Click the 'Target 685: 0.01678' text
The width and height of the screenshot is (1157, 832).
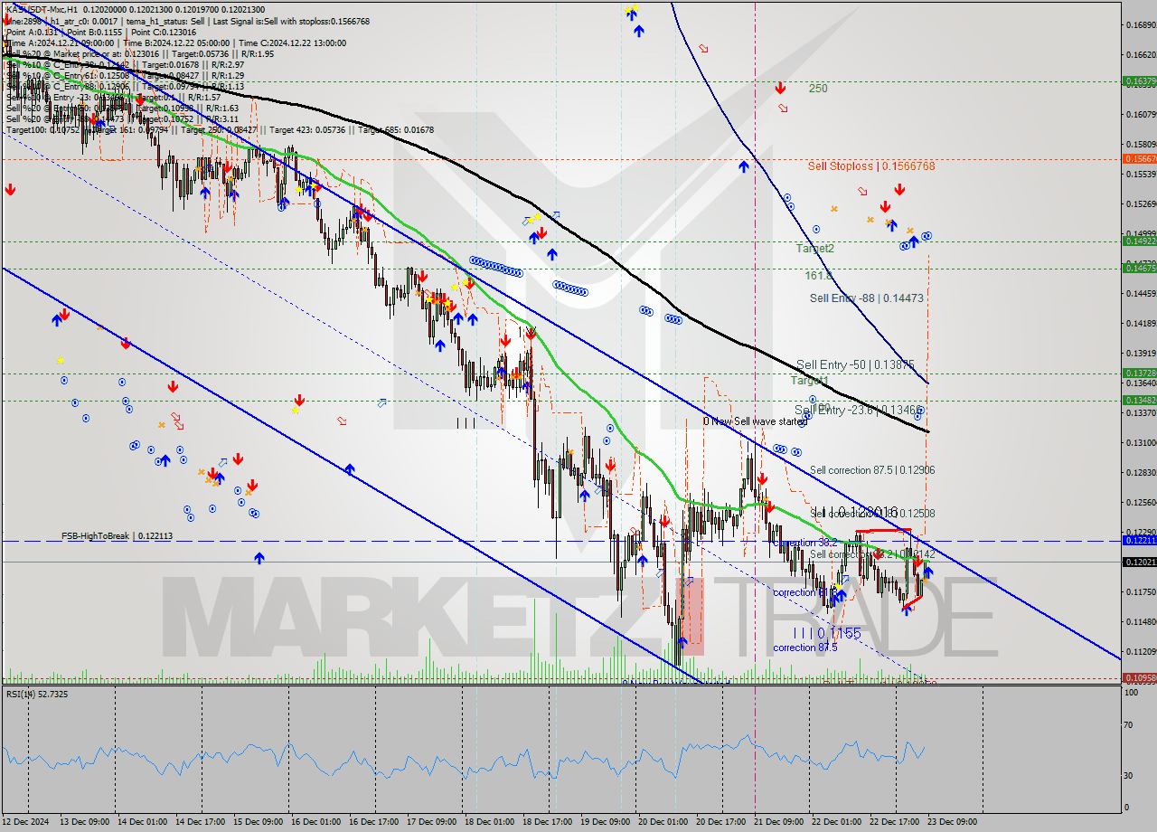pyautogui.click(x=396, y=129)
